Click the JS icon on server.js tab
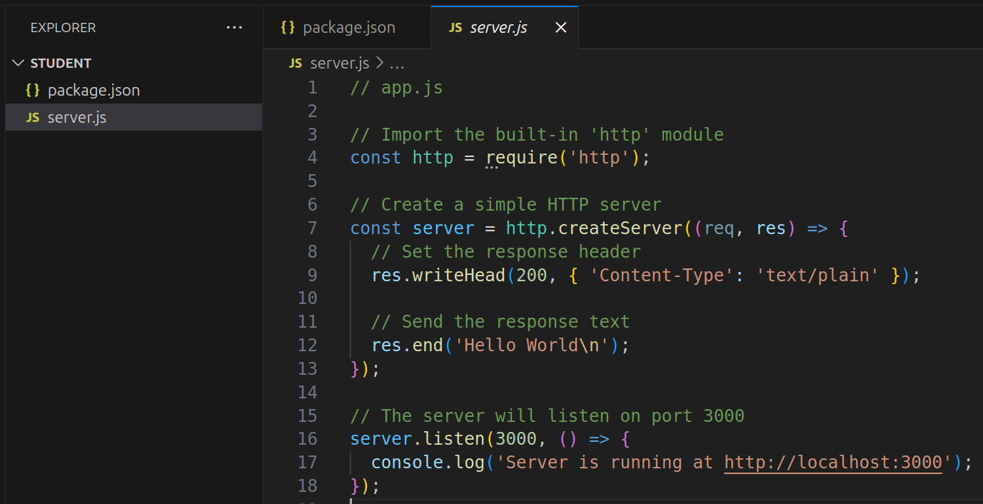This screenshot has height=504, width=983. 455,28
